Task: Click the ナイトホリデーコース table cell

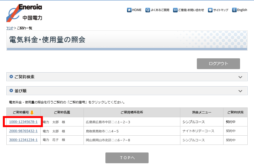Action: [x=198, y=131]
